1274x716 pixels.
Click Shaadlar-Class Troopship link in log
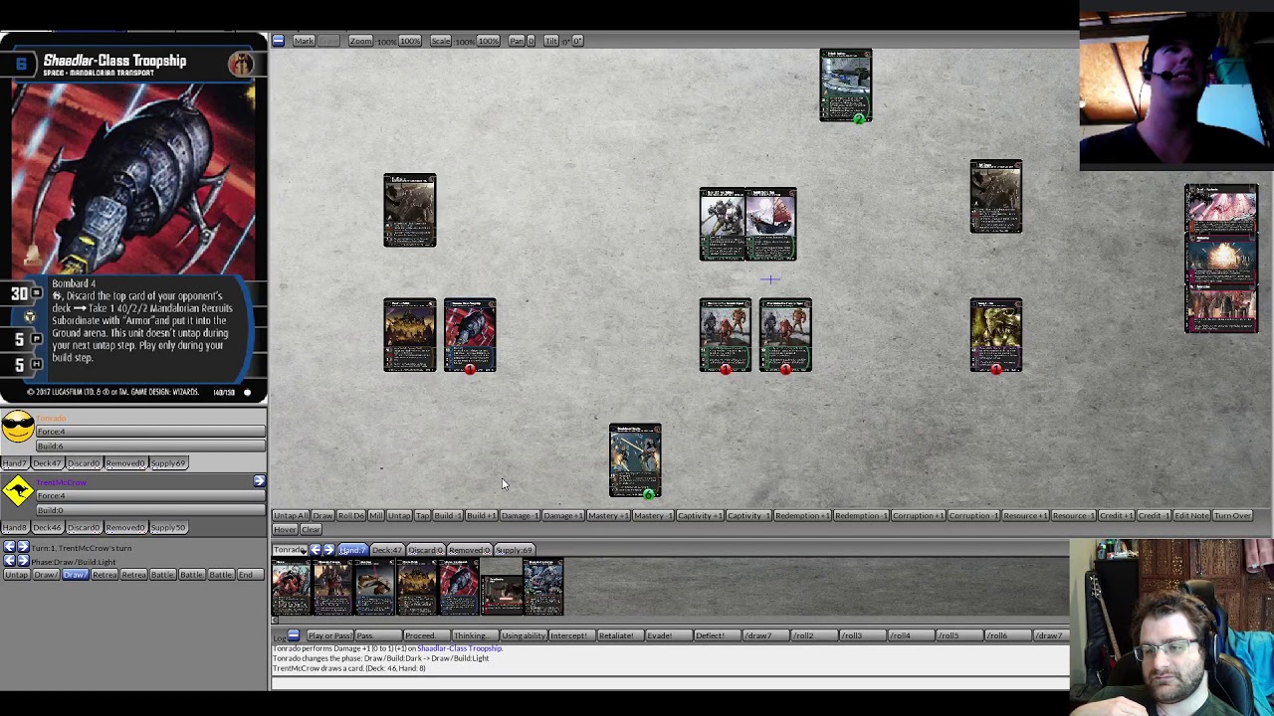pyautogui.click(x=459, y=648)
